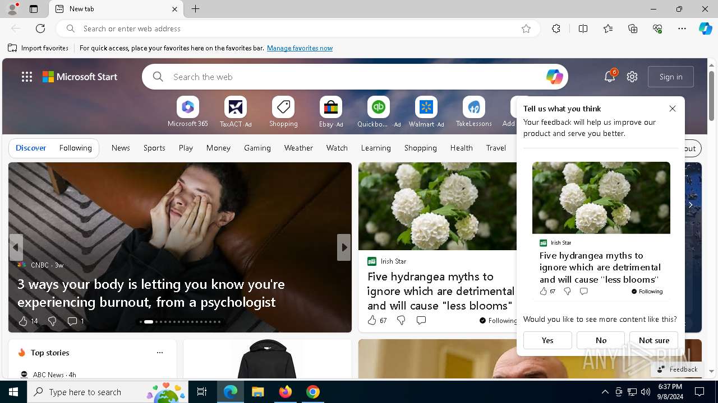The width and height of the screenshot is (718, 403).
Task: Launch Firefox from taskbar
Action: 286,392
